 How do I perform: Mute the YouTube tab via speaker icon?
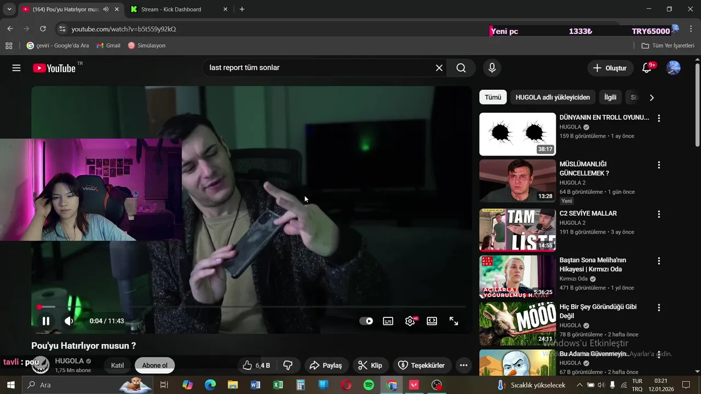(106, 9)
